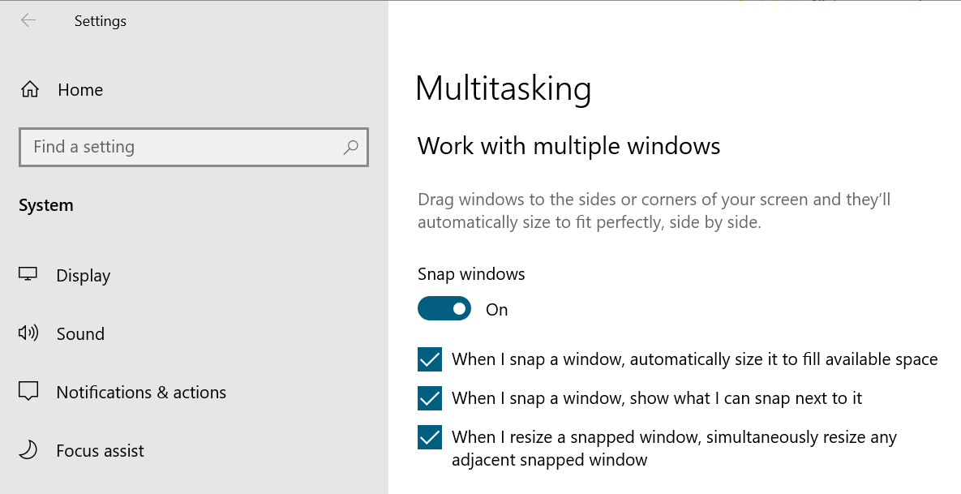The height and width of the screenshot is (494, 961).
Task: Uncheck simultaneously resize adjacent snapped window checkbox
Action: (430, 437)
